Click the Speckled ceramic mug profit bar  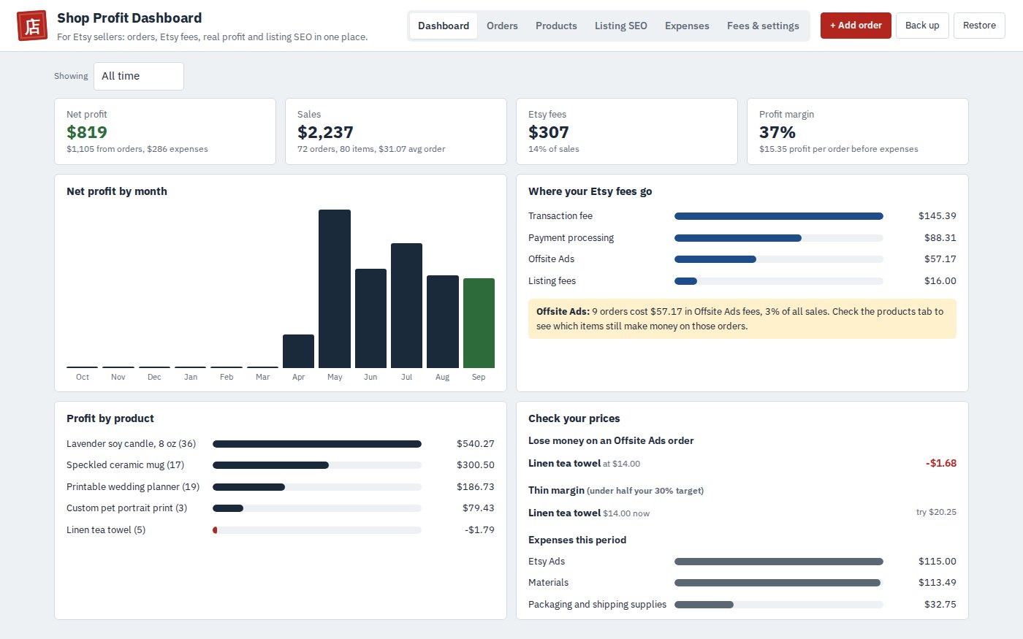point(317,465)
